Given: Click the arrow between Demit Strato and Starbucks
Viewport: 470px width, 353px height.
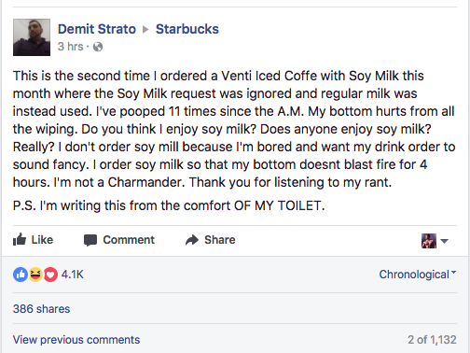Looking at the screenshot, I should coord(145,30).
